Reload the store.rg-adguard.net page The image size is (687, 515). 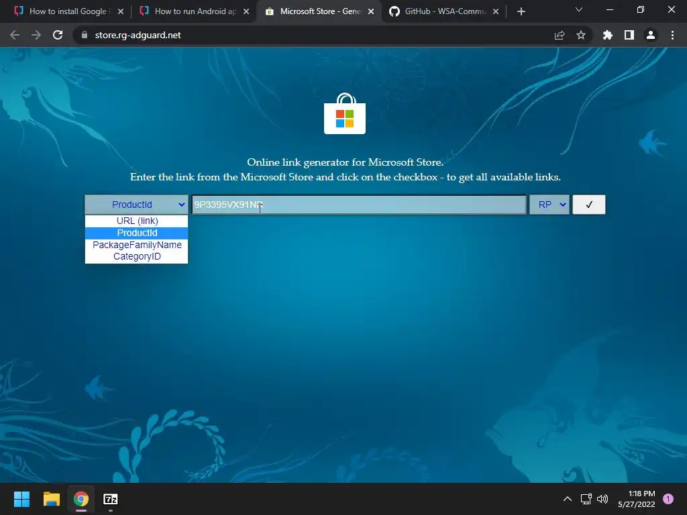[x=58, y=35]
